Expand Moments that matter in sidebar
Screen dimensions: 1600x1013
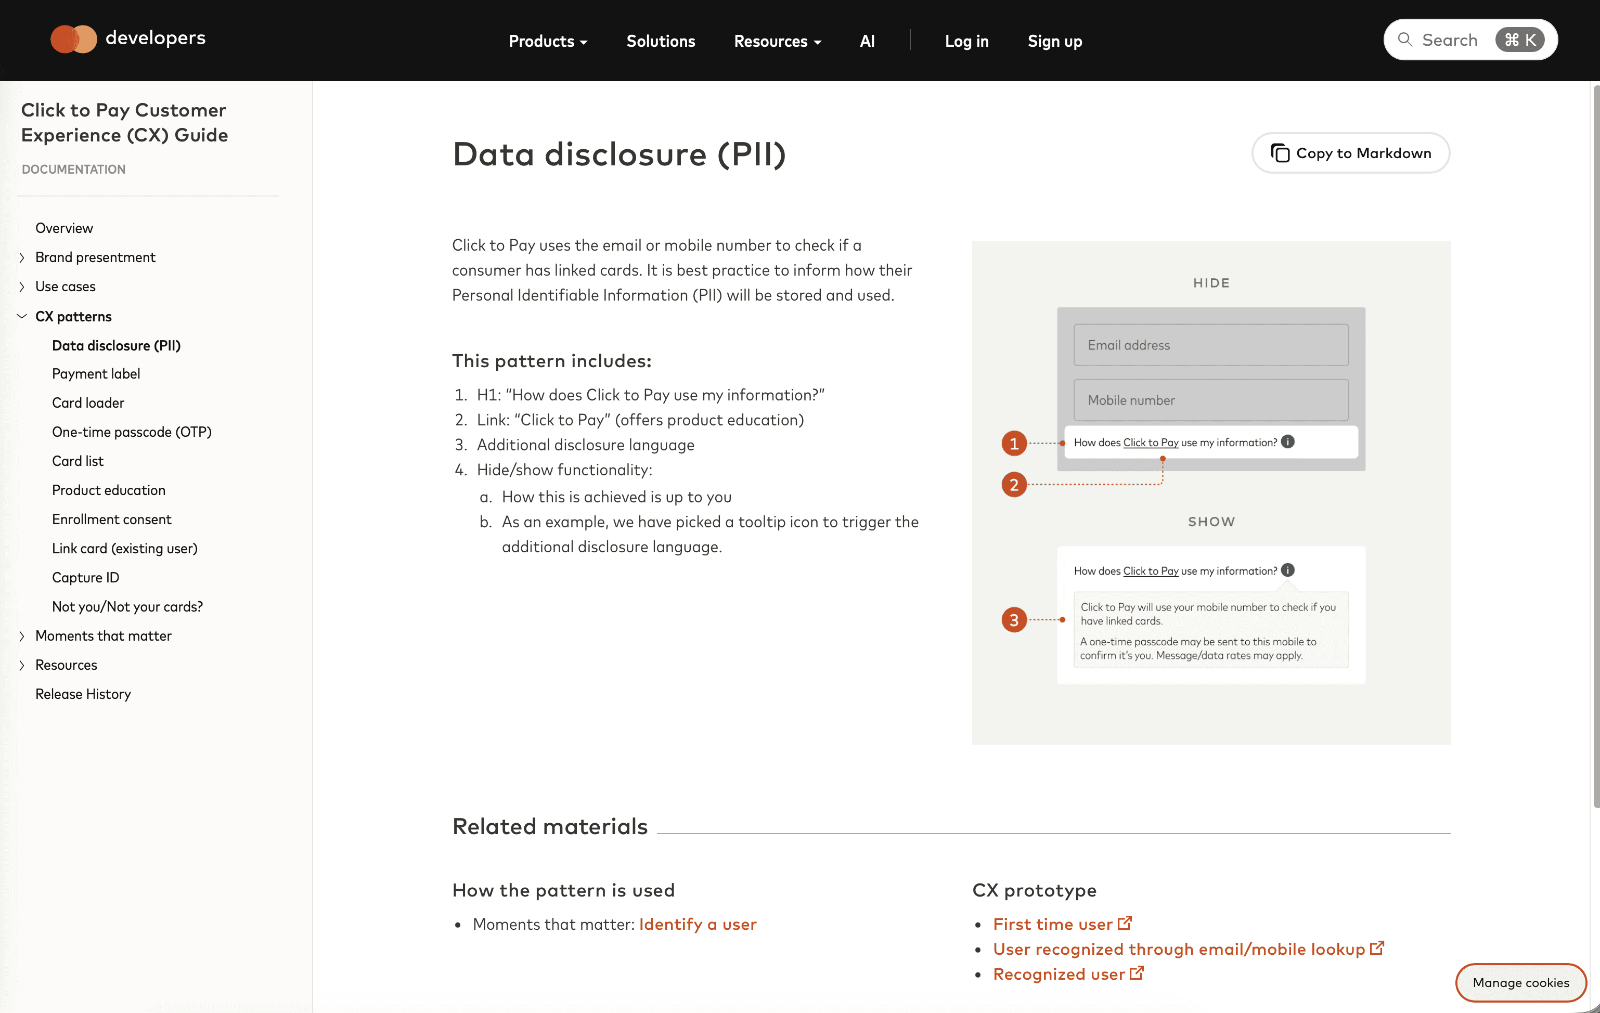(22, 637)
